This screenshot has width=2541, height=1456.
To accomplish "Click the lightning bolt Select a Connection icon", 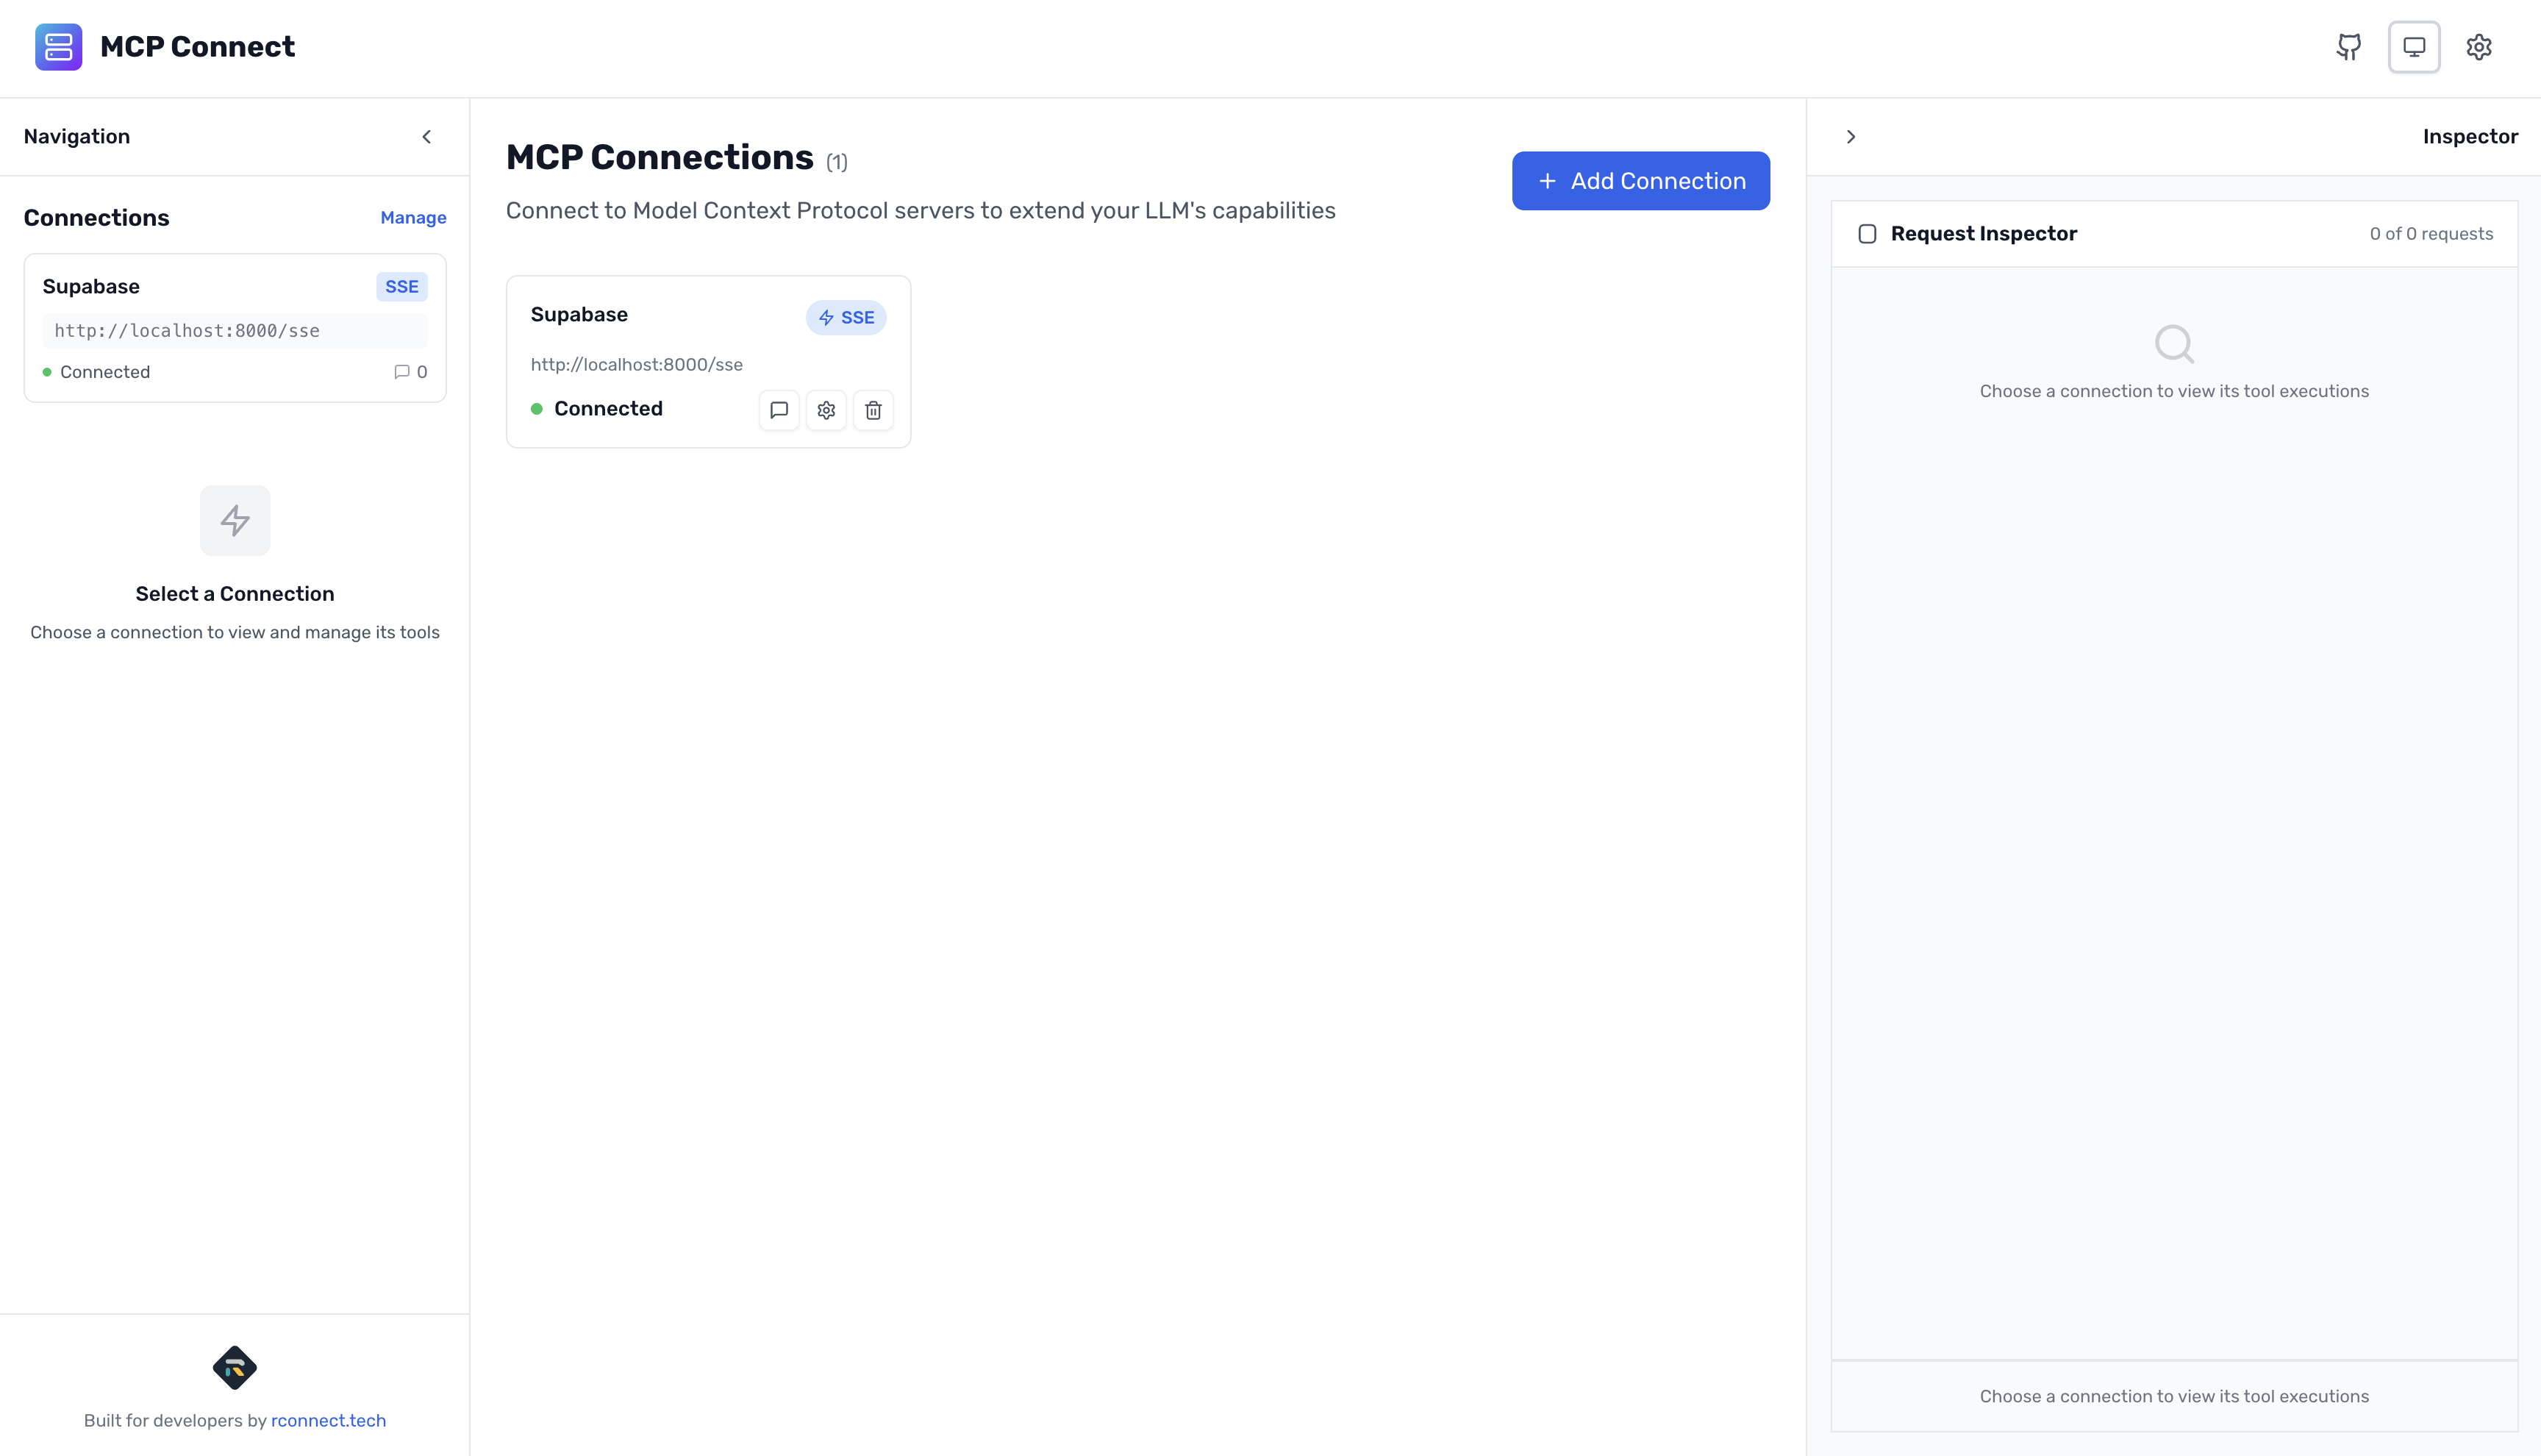I will [x=235, y=520].
